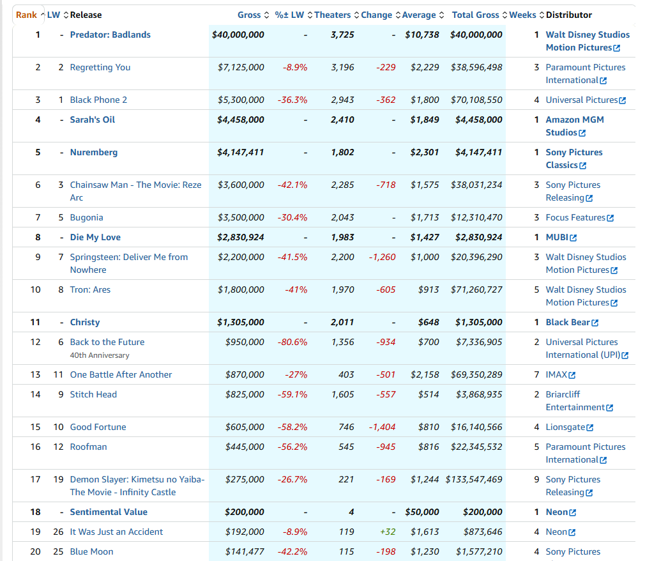645x561 pixels.
Task: Open external link icon beside Lionsgate
Action: click(x=589, y=427)
